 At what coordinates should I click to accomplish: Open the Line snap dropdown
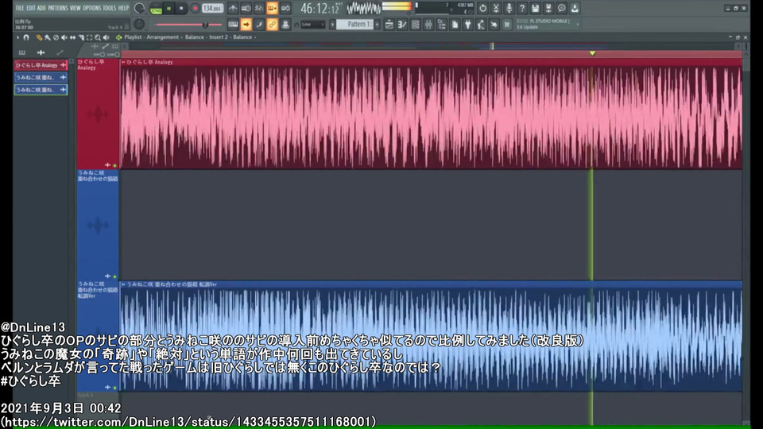tap(312, 25)
